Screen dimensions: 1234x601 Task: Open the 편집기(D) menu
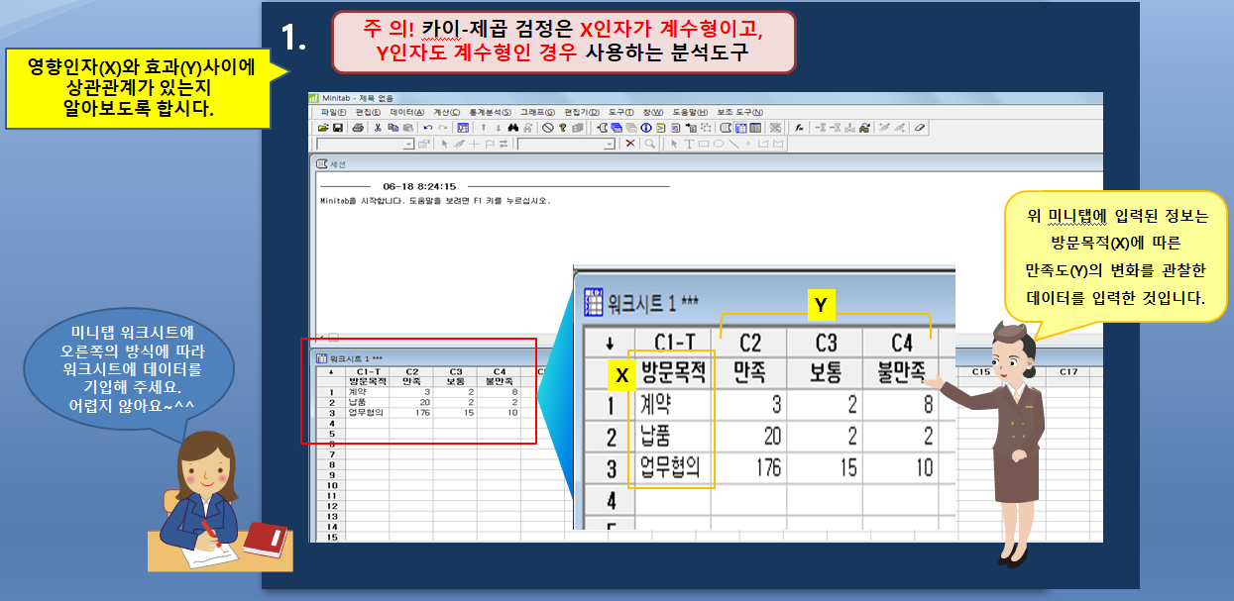point(582,112)
